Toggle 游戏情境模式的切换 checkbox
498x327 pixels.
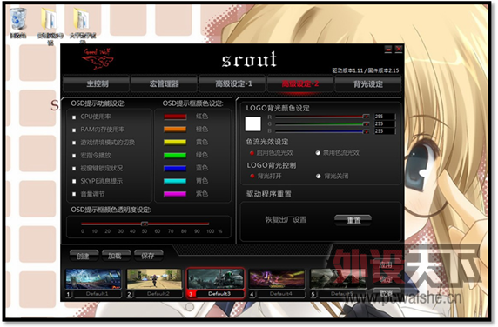coord(74,143)
